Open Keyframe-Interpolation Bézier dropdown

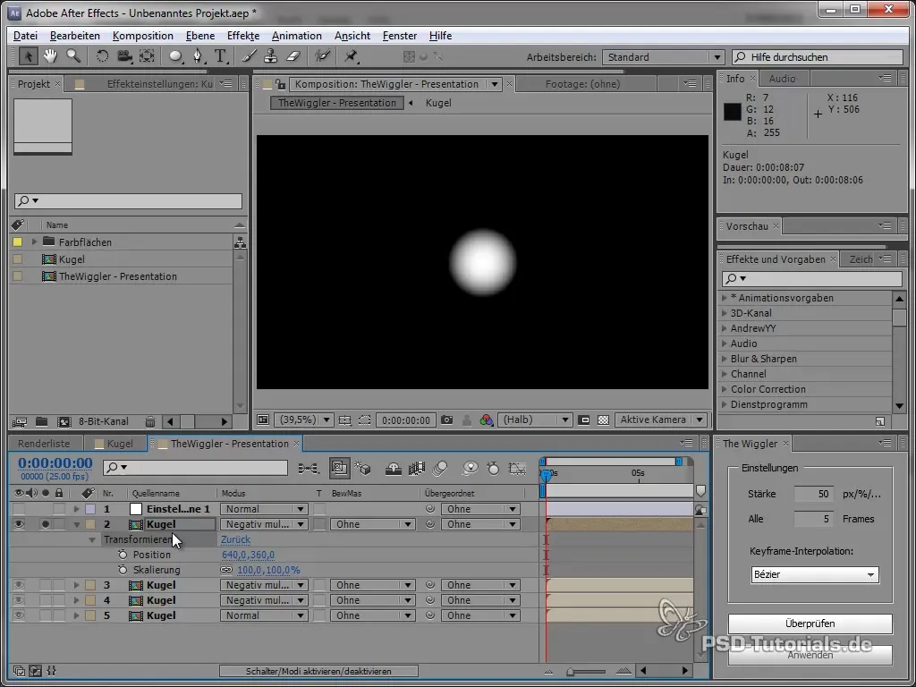click(814, 575)
